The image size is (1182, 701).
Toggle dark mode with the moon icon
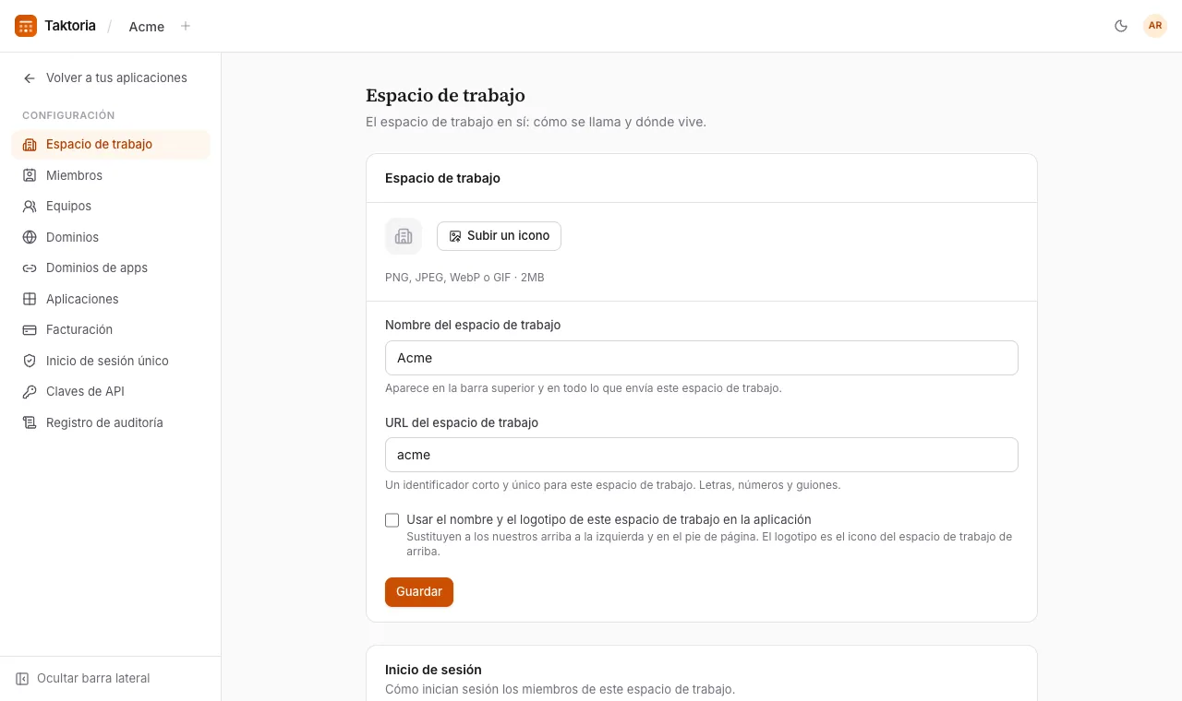click(x=1121, y=26)
